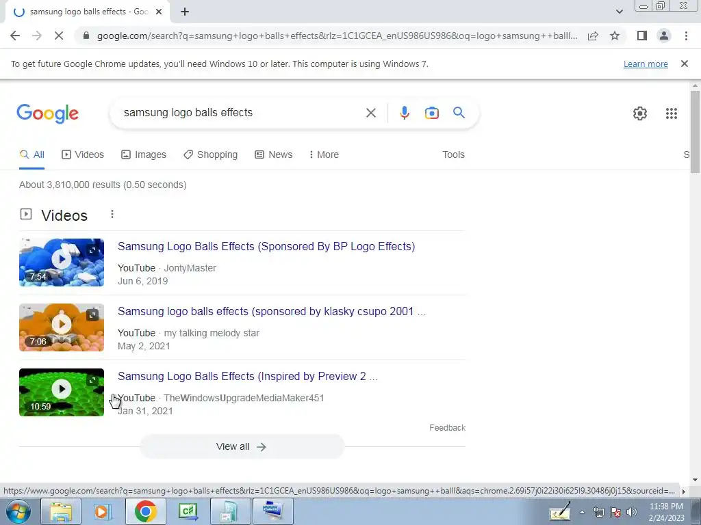Bookmark this page with star icon
Viewport: 701px width, 525px height.
pyautogui.click(x=615, y=36)
